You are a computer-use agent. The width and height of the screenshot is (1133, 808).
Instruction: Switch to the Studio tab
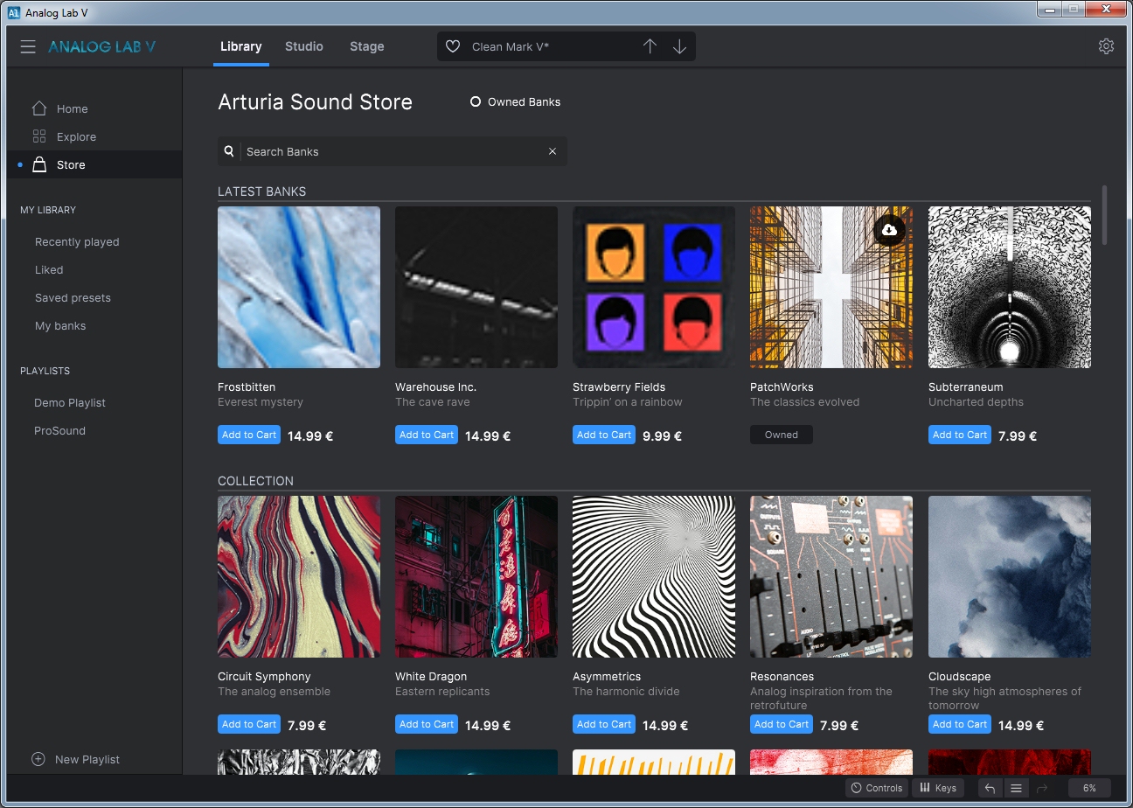click(x=304, y=47)
